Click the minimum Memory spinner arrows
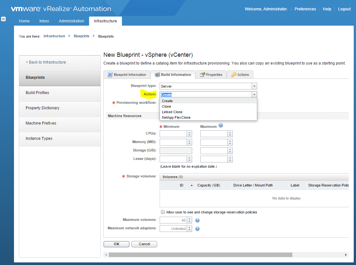Image resolution: width=356 pixels, height=265 pixels. point(189,142)
